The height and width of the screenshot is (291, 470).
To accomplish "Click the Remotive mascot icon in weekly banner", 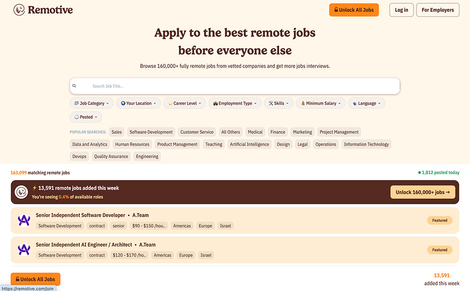I will (x=21, y=192).
